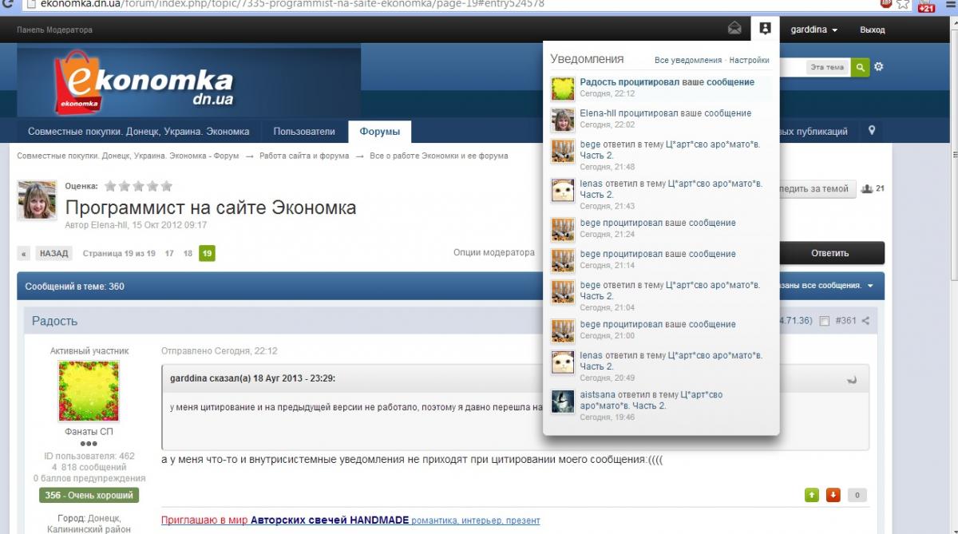This screenshot has height=534, width=958.
Task: Open Авторских свечей HANDMADE signature link
Action: click(330, 520)
